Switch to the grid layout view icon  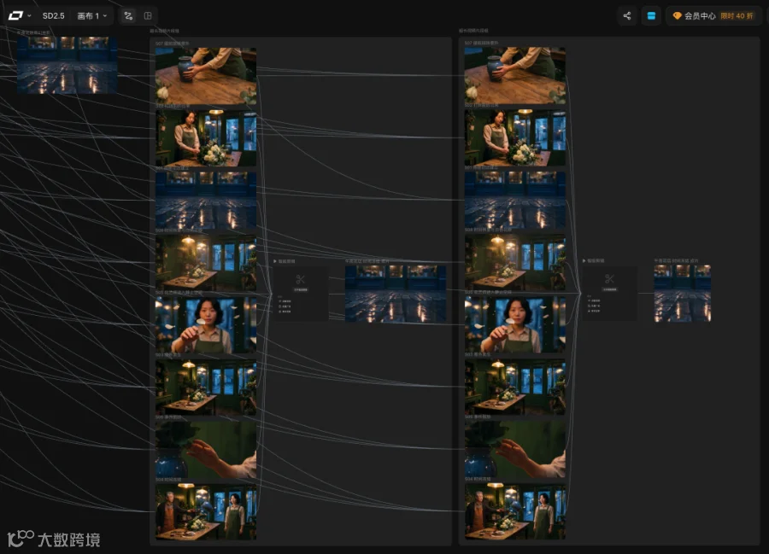coord(148,15)
